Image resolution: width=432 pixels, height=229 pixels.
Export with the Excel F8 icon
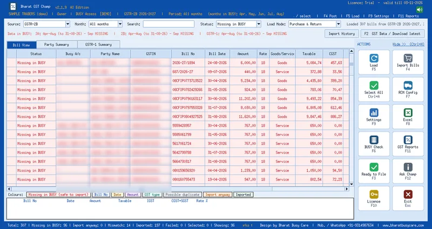(408, 113)
